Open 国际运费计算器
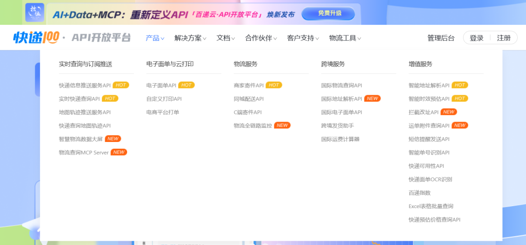Image resolution: width=526 pixels, height=245 pixels. (x=340, y=139)
